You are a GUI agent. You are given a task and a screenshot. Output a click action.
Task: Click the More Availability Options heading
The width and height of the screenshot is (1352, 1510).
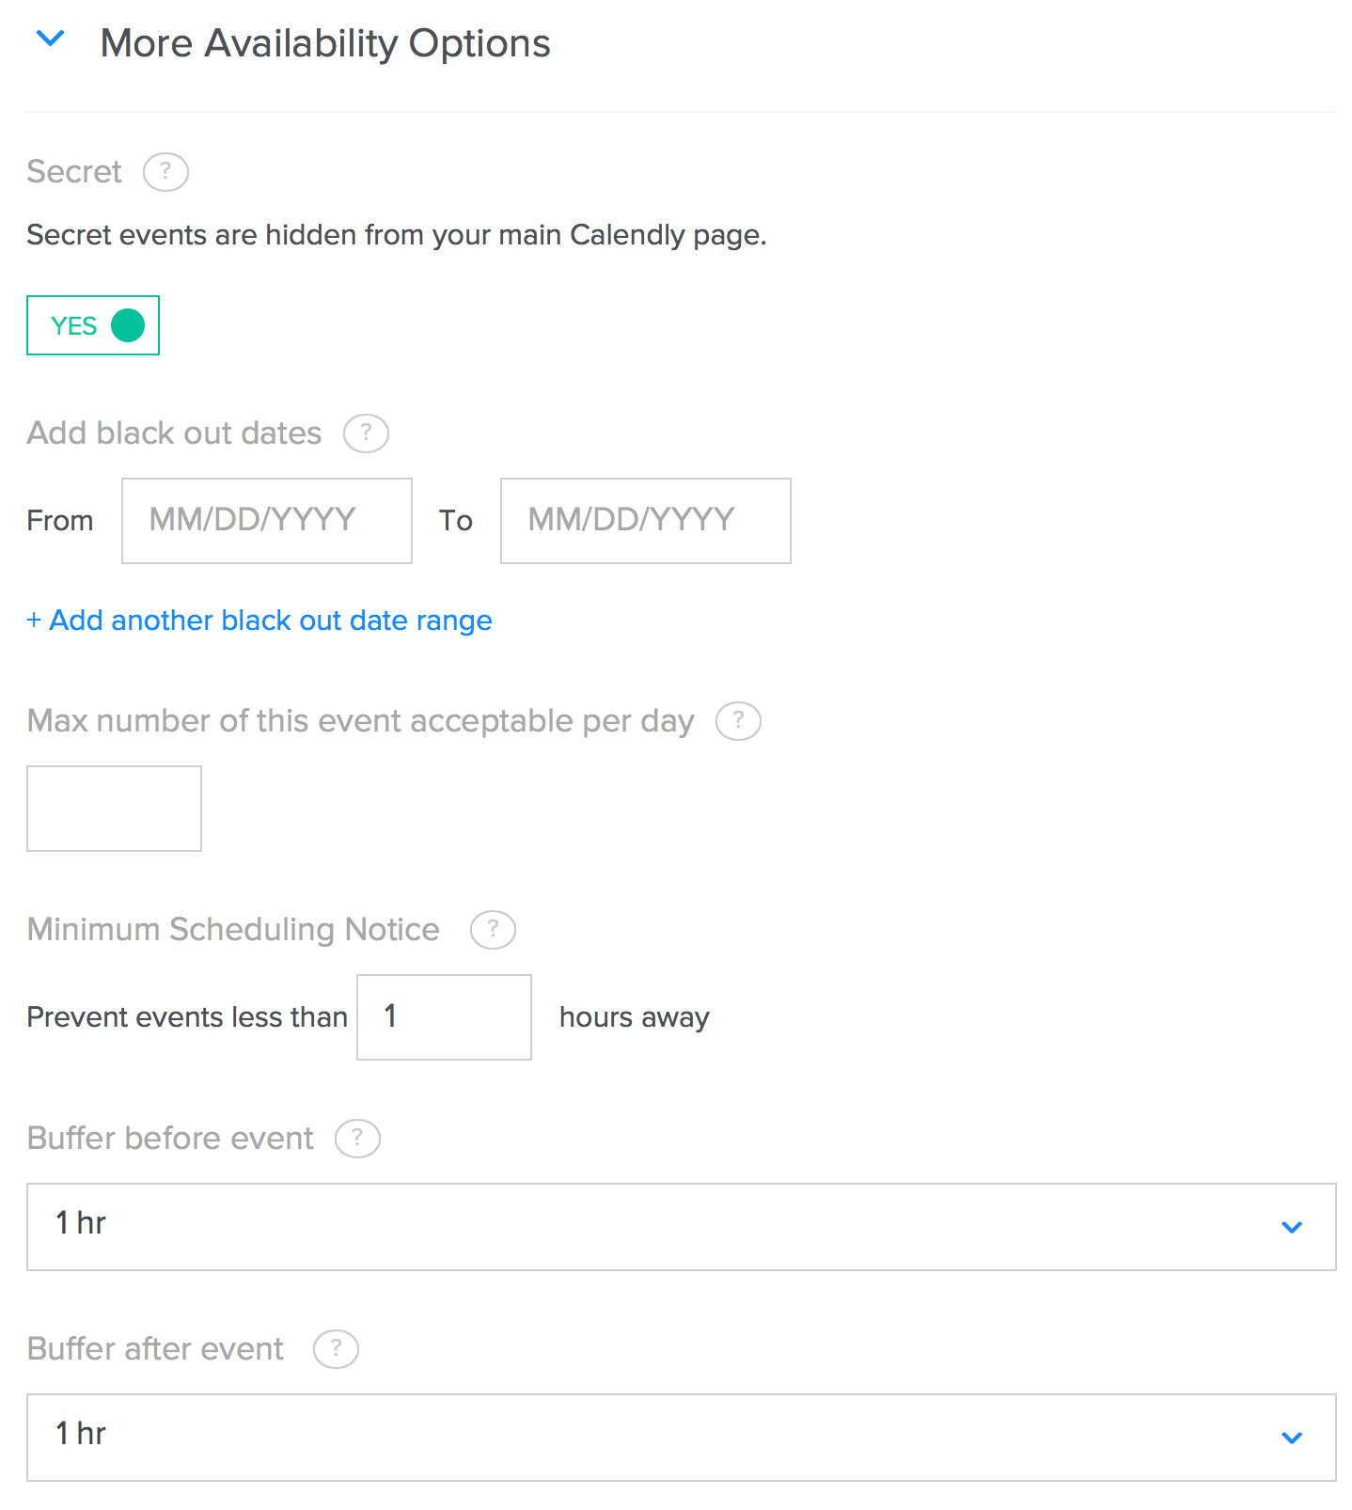tap(325, 43)
